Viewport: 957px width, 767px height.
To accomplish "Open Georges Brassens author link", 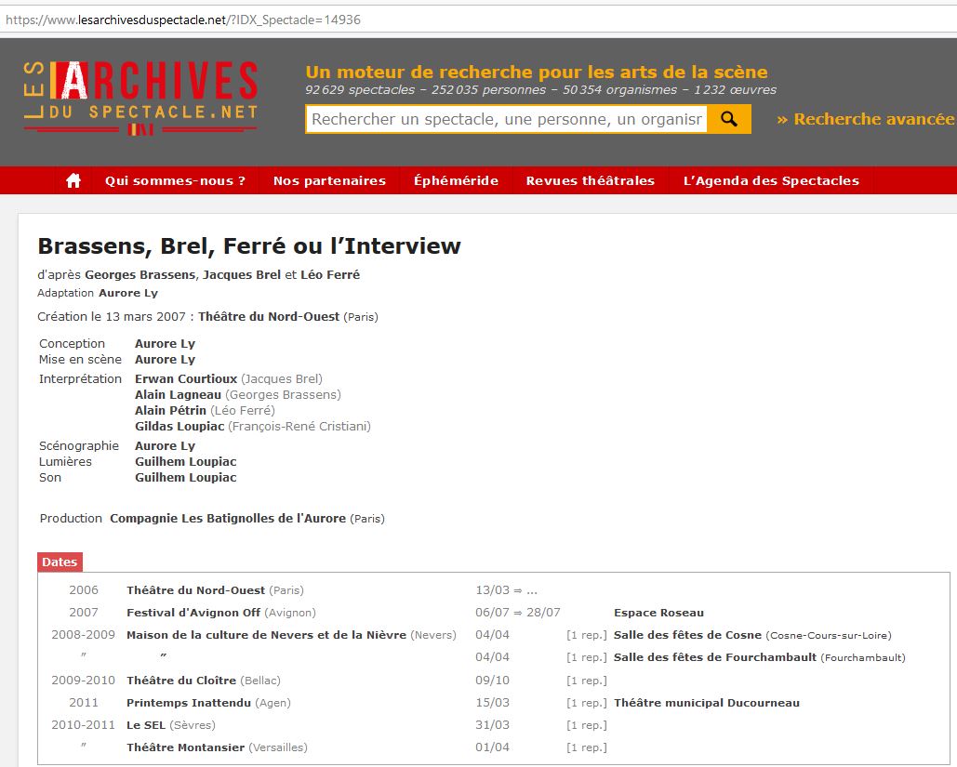I will click(x=140, y=274).
